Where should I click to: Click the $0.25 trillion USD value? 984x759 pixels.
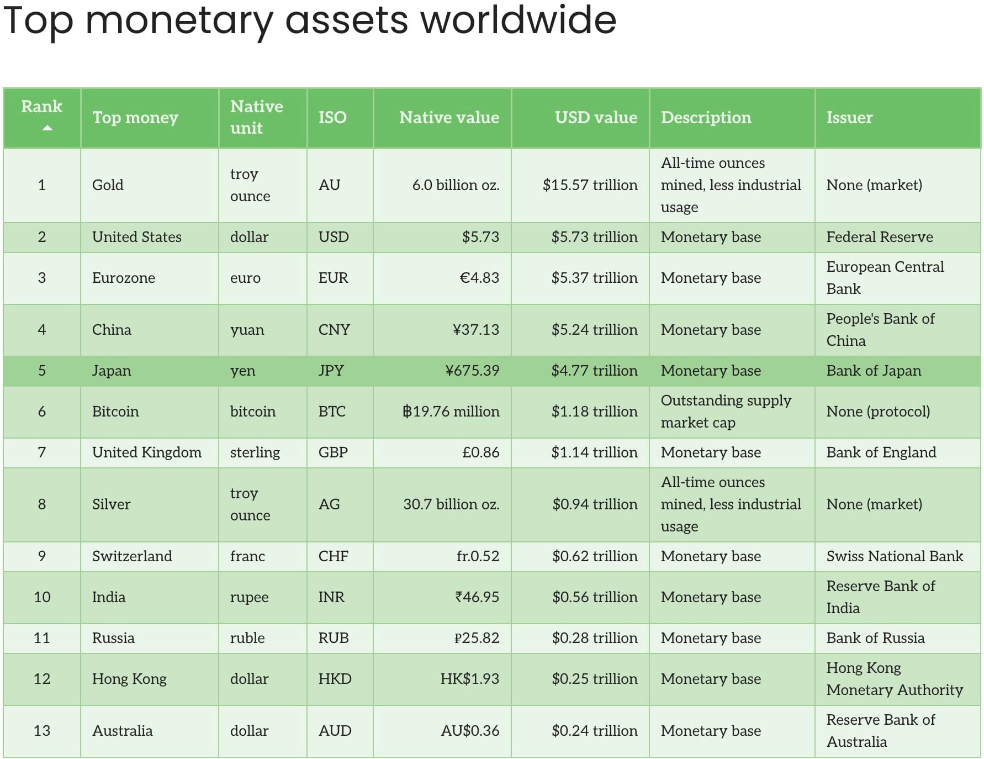coord(595,679)
